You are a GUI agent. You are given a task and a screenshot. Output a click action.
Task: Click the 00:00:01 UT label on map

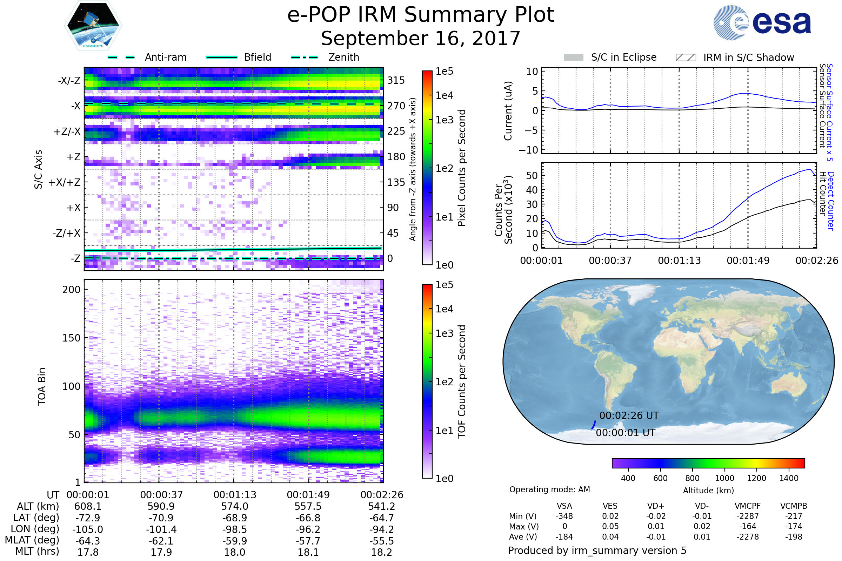[x=626, y=433]
